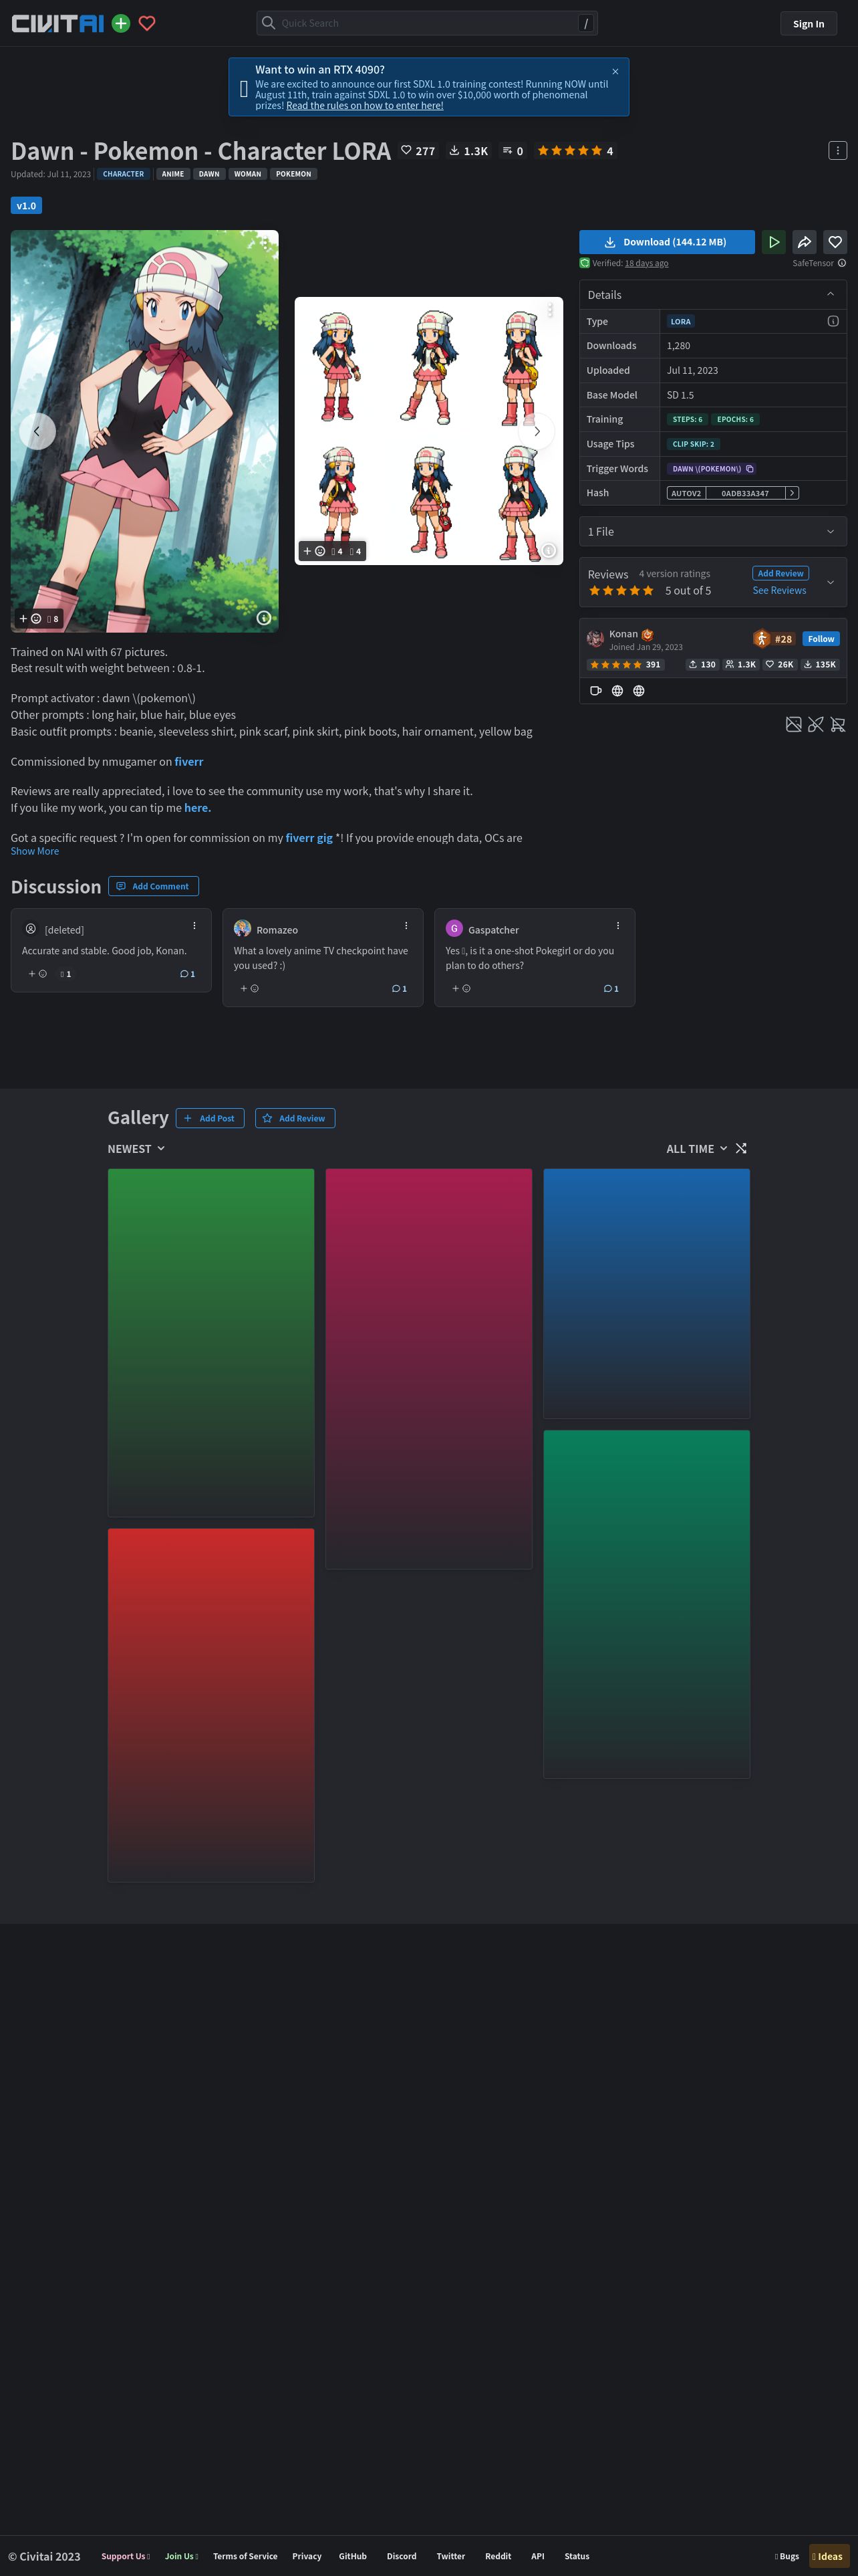Select the POKEMON tag
The image size is (858, 2576).
coord(293,174)
